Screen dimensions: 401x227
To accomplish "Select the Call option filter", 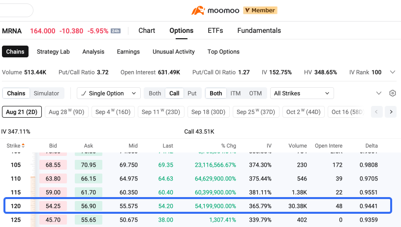I will pos(174,93).
